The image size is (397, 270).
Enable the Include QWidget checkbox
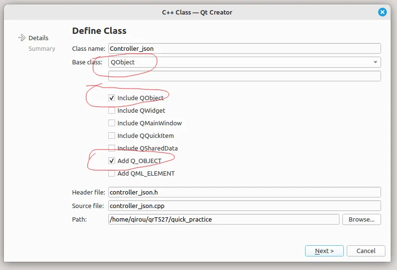112,110
